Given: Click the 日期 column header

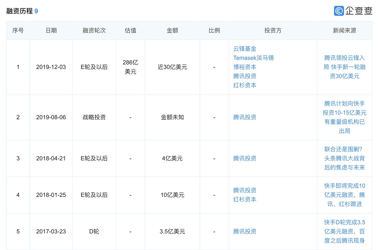Looking at the screenshot, I should (51, 30).
